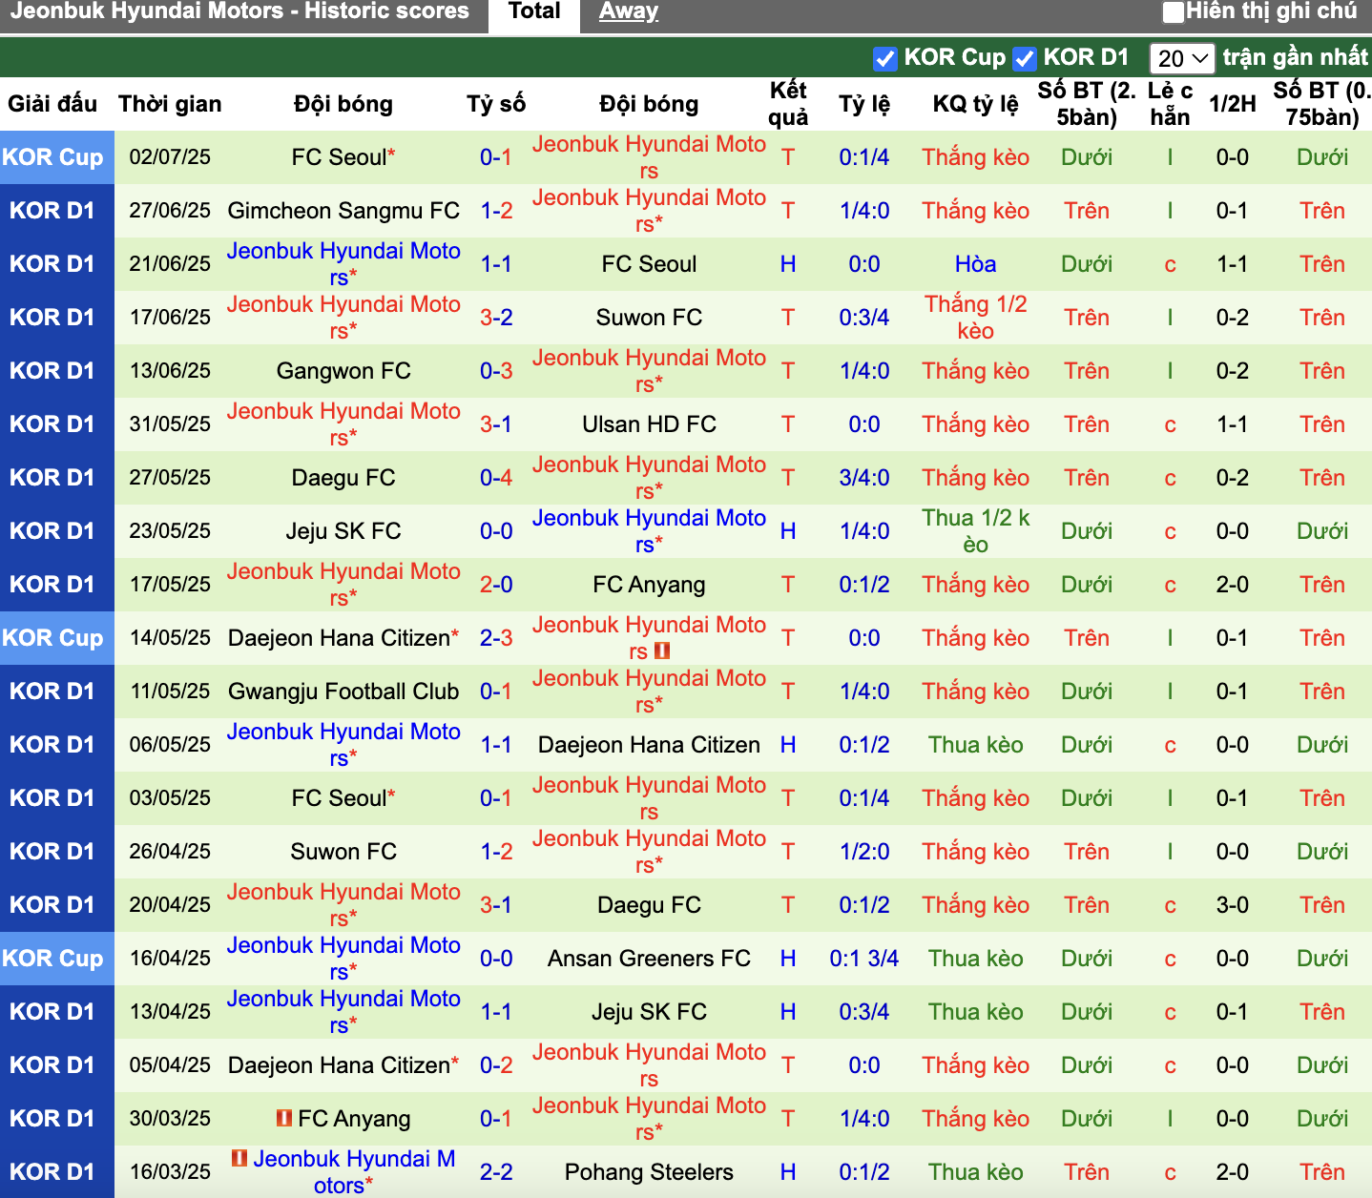Screen dimensions: 1372x1198
Task: Click Gwangju Football Club team name
Action: [x=343, y=692]
